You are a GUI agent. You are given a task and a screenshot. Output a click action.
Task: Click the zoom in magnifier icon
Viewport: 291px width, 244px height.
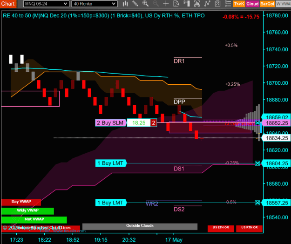[x=145, y=4]
